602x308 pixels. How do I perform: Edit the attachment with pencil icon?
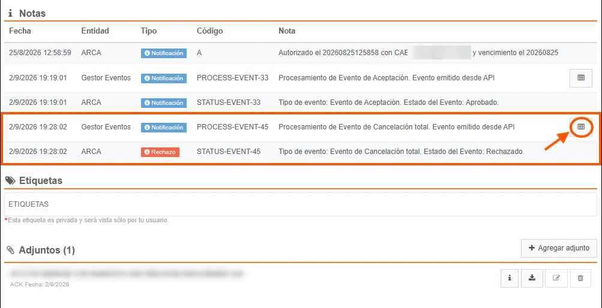[x=556, y=278]
